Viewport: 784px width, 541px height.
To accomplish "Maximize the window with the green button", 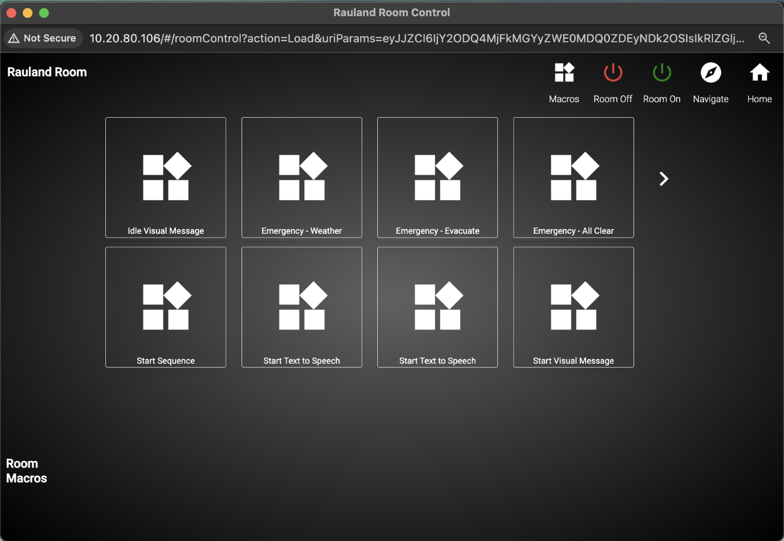I will [44, 13].
